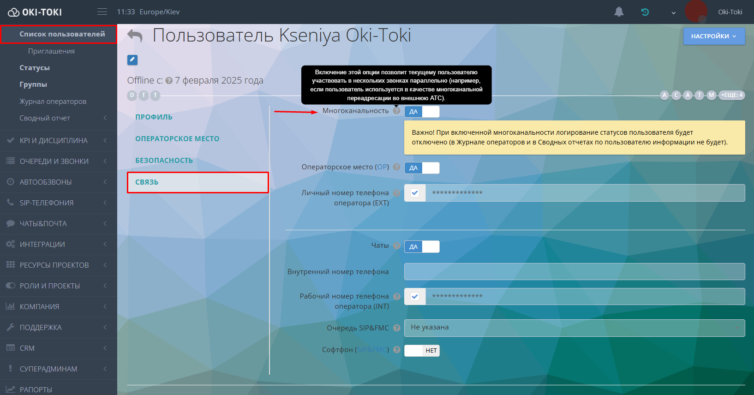Go back using the return arrow

135,36
